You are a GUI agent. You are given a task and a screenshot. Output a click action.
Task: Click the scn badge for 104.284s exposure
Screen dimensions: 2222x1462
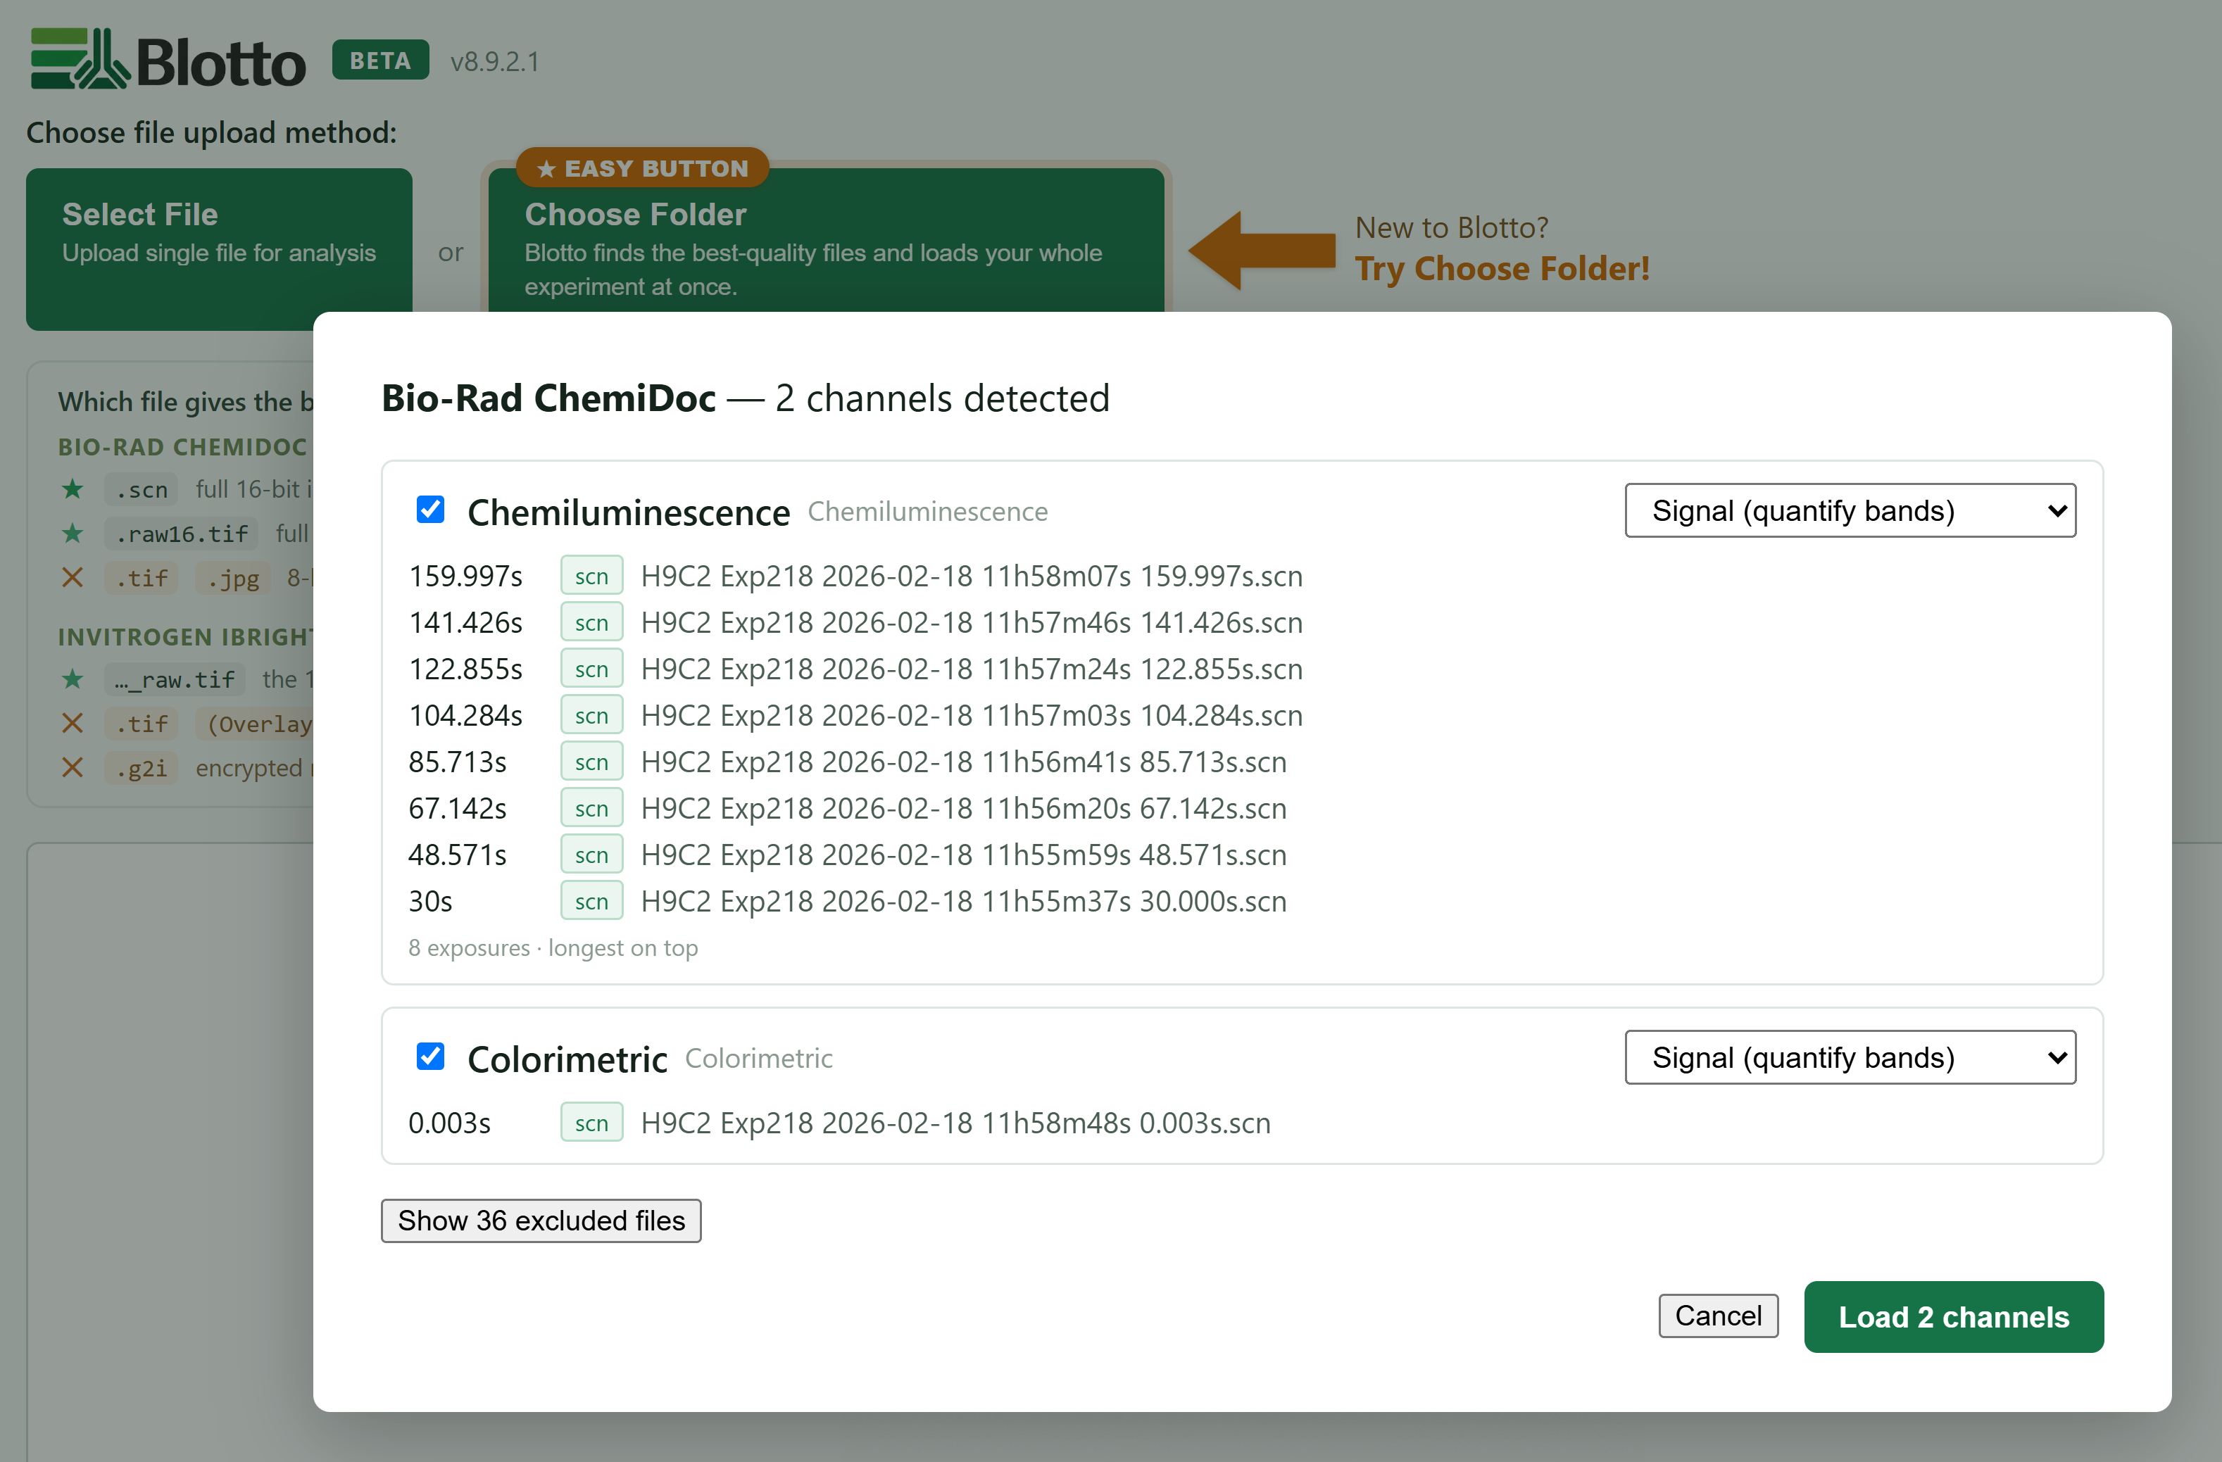tap(591, 716)
